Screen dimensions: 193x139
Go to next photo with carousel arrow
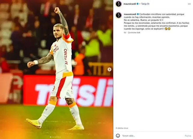click(110, 69)
